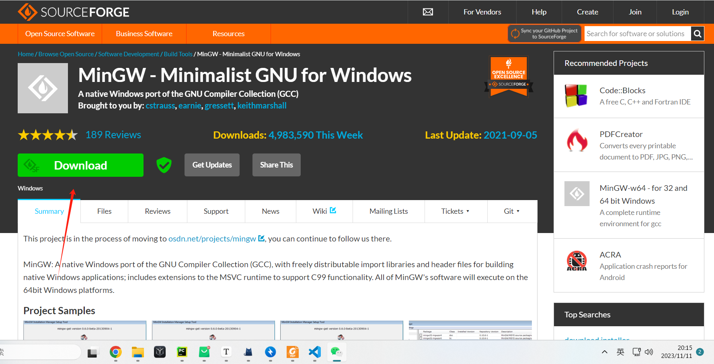Image resolution: width=714 pixels, height=364 pixels.
Task: Open Chrome from the taskbar
Action: [x=116, y=352]
